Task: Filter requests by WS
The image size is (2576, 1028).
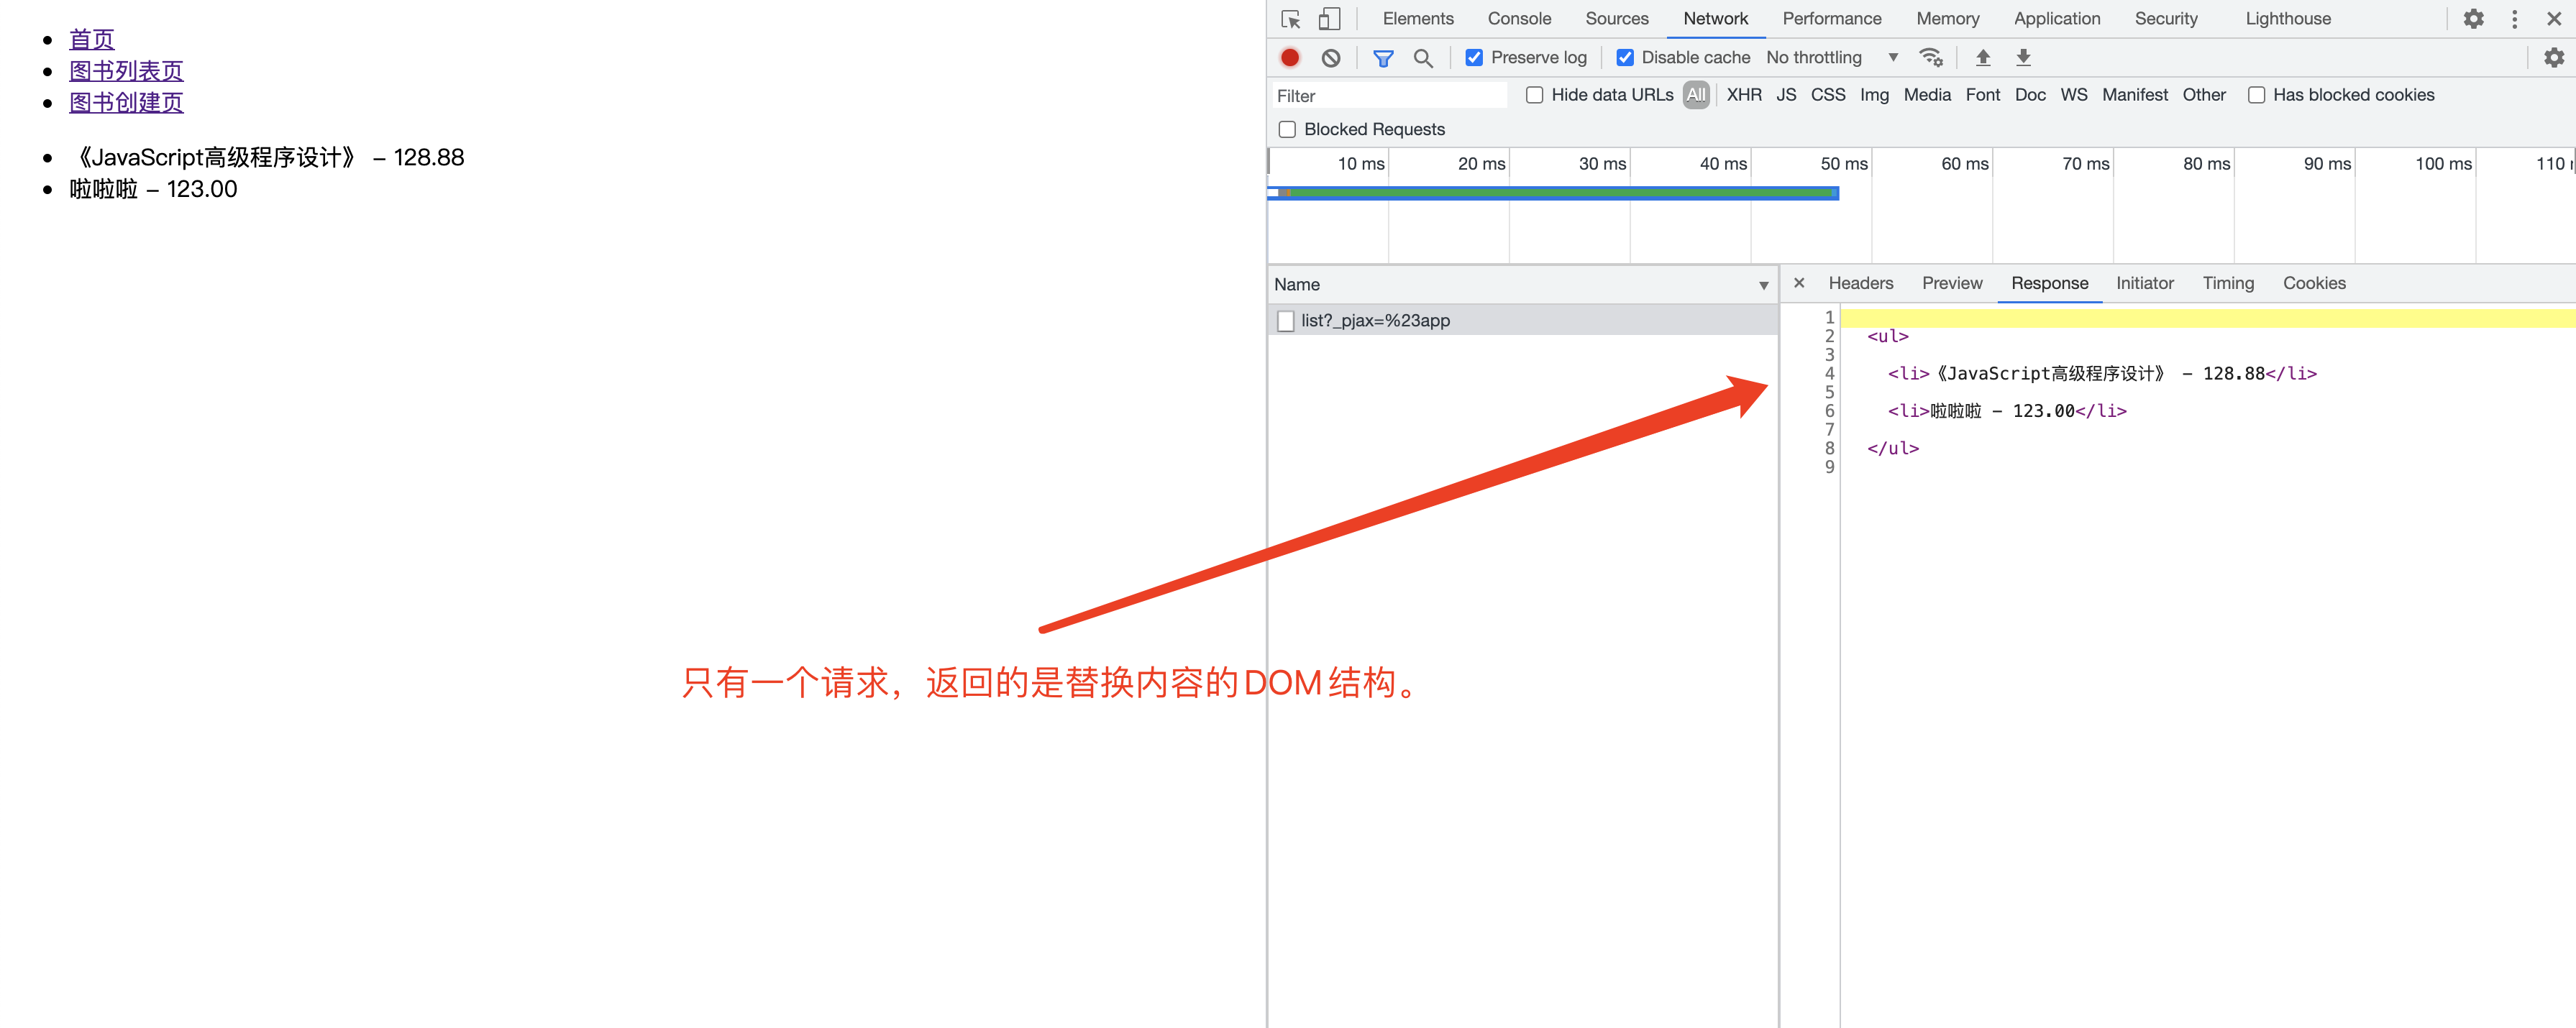Action: click(2073, 95)
